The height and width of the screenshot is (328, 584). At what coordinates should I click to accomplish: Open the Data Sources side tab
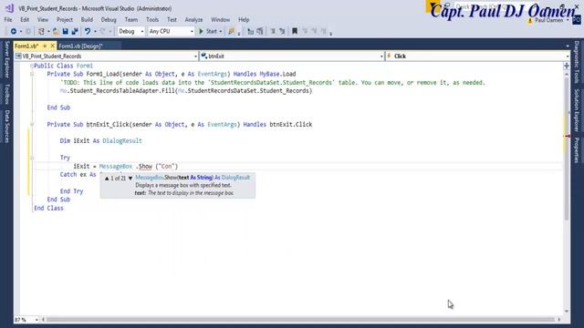pos(6,127)
